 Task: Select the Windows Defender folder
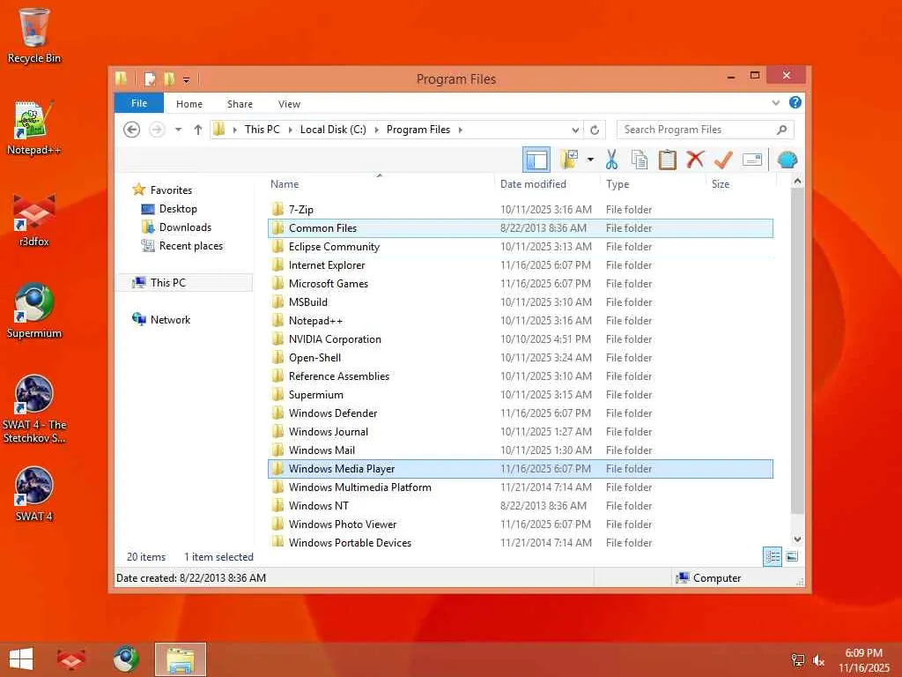(520, 413)
